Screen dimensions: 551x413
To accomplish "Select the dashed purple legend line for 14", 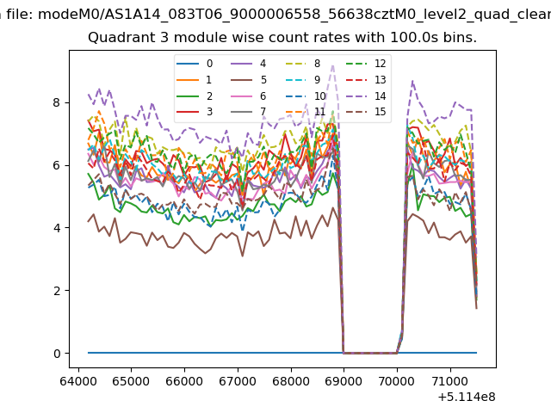I will pyautogui.click(x=352, y=96).
